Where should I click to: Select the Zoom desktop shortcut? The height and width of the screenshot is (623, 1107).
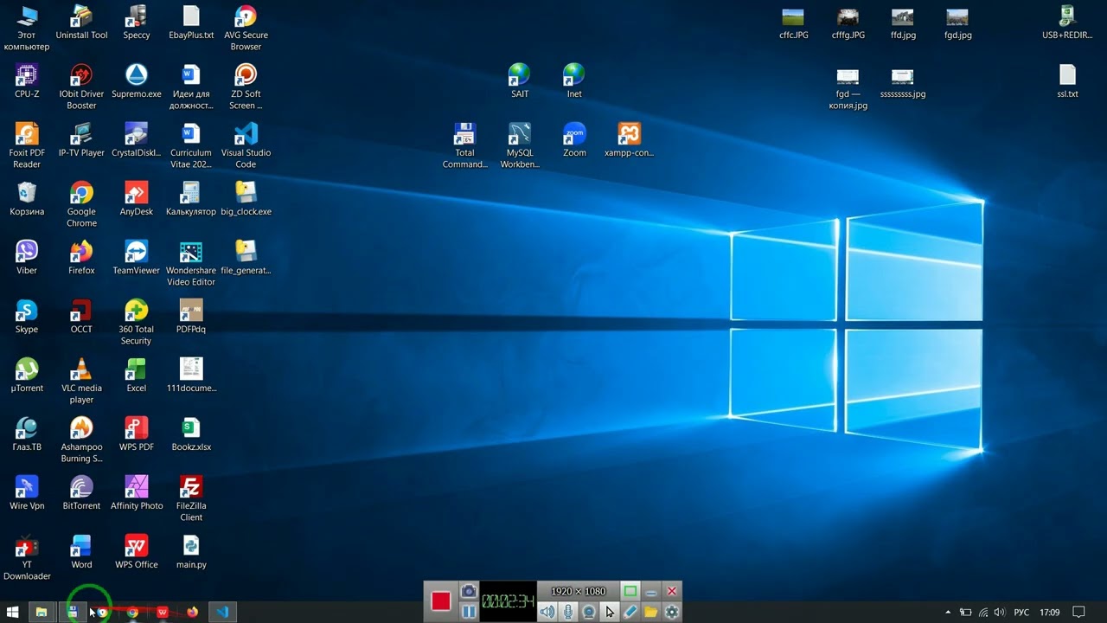tap(574, 140)
